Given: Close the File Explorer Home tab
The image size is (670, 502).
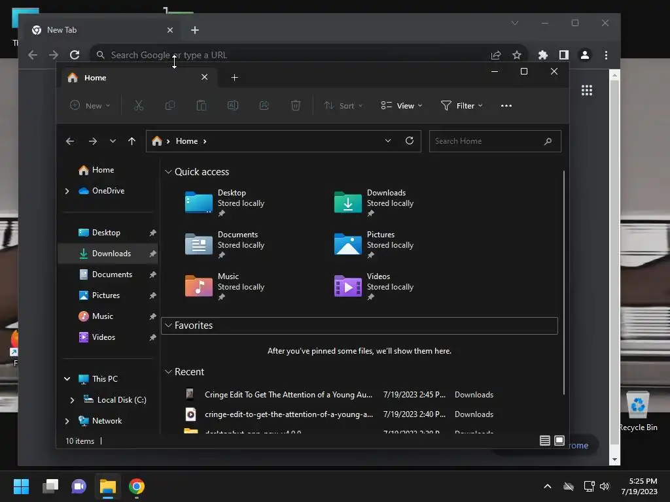Looking at the screenshot, I should click(205, 77).
